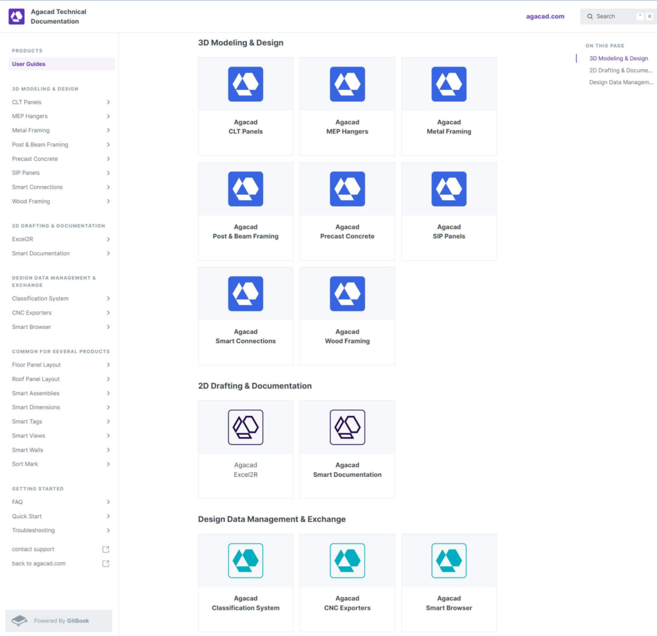Click the Agacad logo in the header
This screenshot has height=636, width=657.
(x=16, y=16)
